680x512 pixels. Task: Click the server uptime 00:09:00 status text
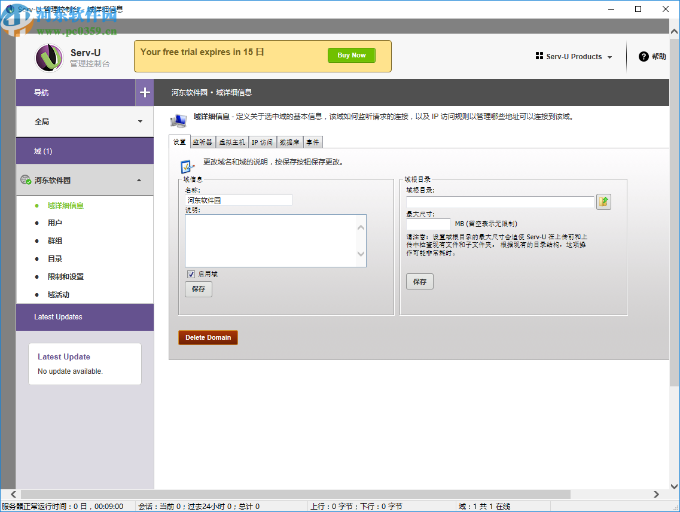pyautogui.click(x=62, y=507)
